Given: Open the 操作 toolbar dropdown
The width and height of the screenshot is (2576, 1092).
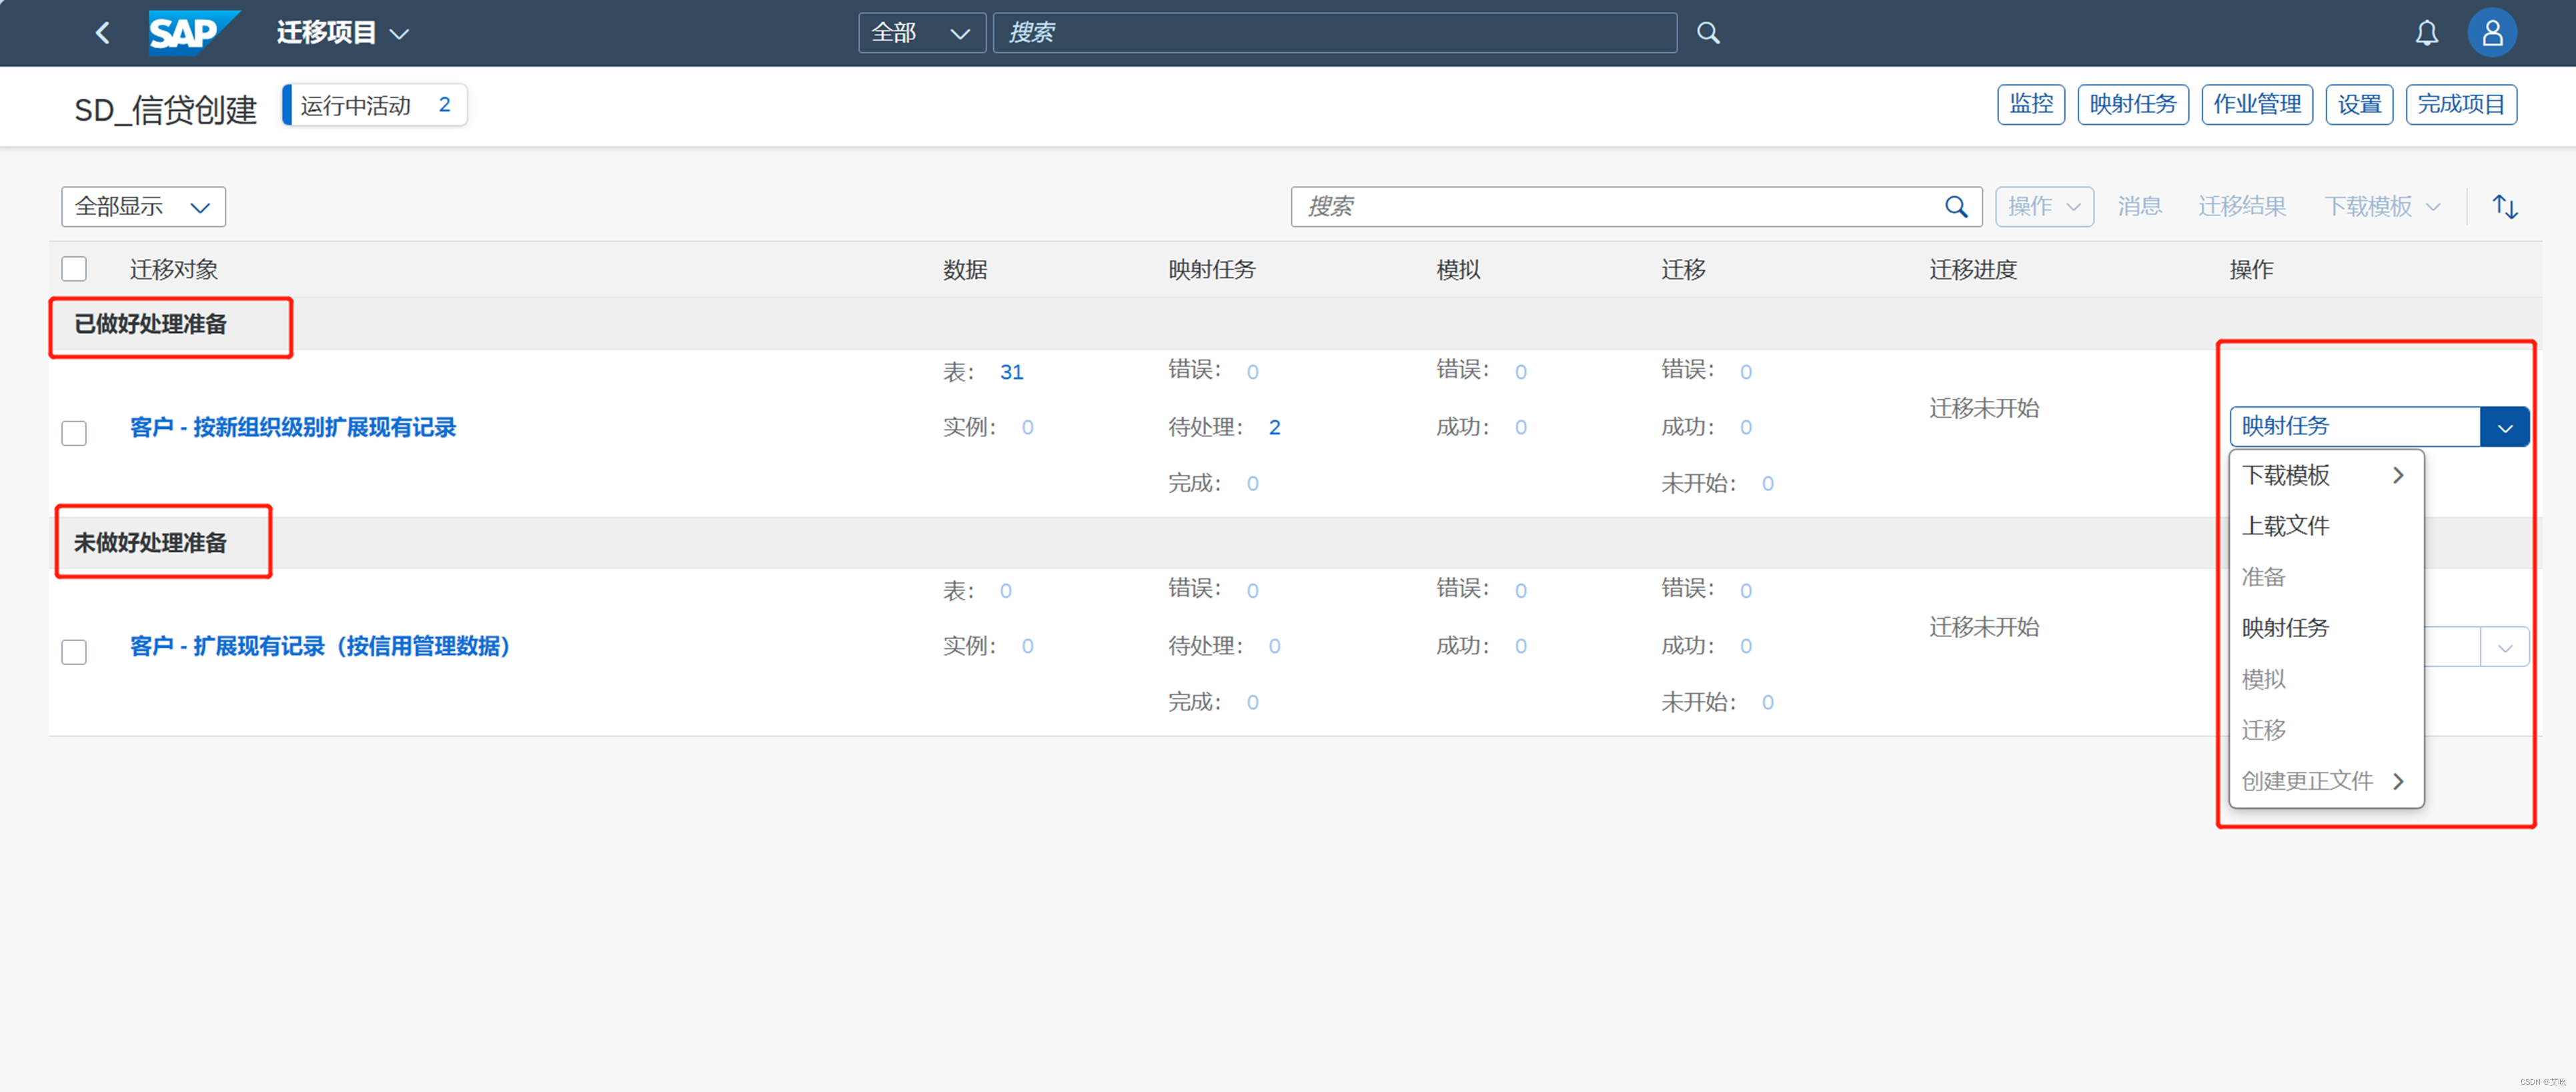Looking at the screenshot, I should [2043, 207].
